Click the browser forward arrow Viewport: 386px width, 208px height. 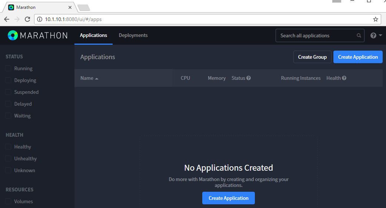click(17, 19)
